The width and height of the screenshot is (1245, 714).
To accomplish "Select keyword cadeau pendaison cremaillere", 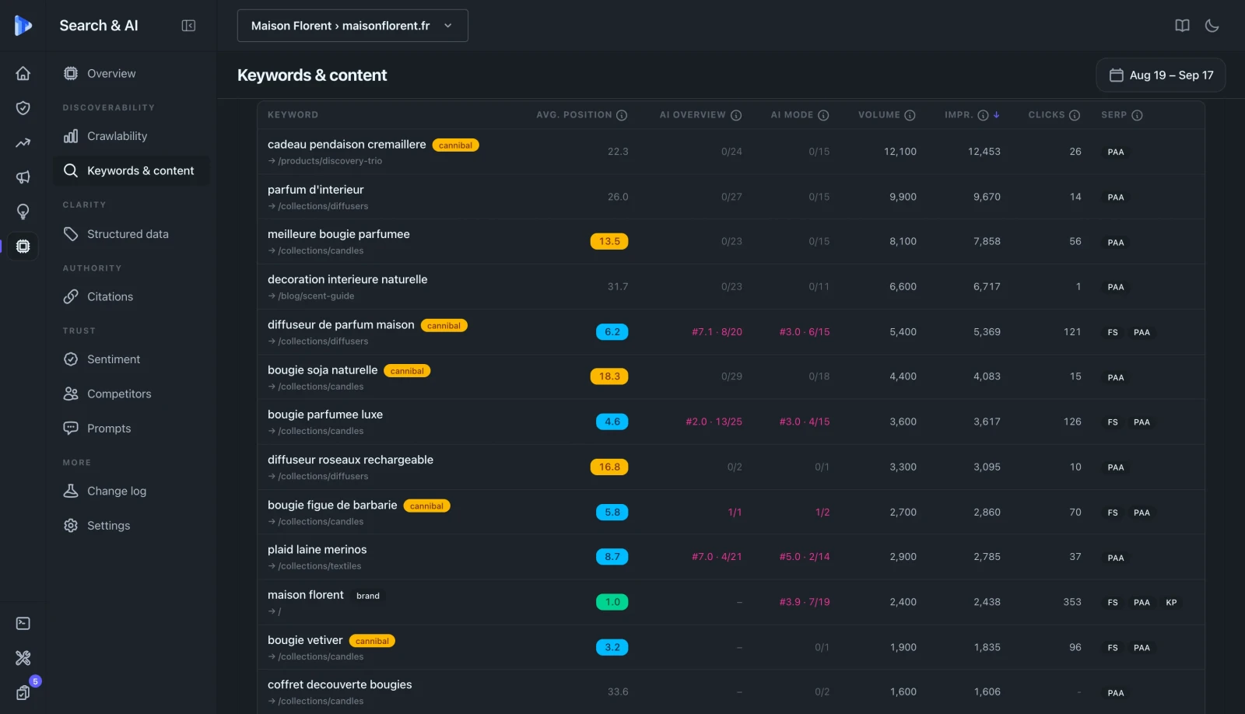I will pos(346,145).
